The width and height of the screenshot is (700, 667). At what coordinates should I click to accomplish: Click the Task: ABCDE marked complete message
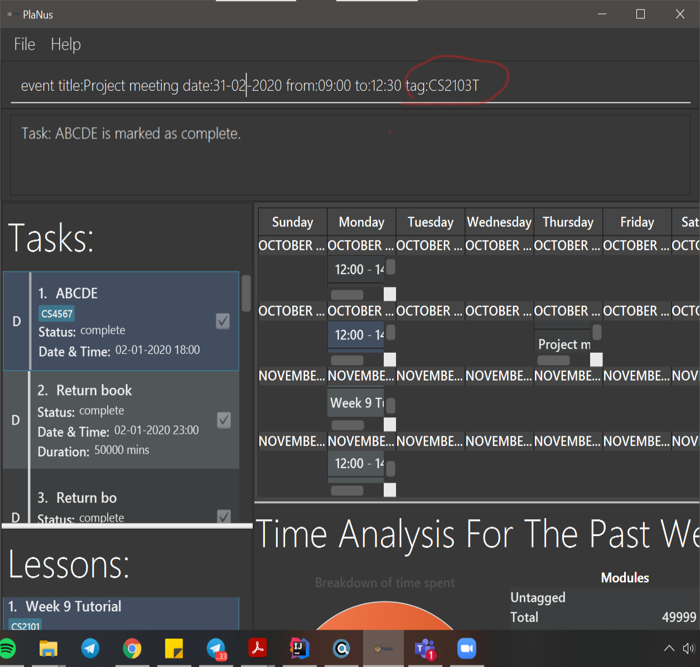click(131, 134)
